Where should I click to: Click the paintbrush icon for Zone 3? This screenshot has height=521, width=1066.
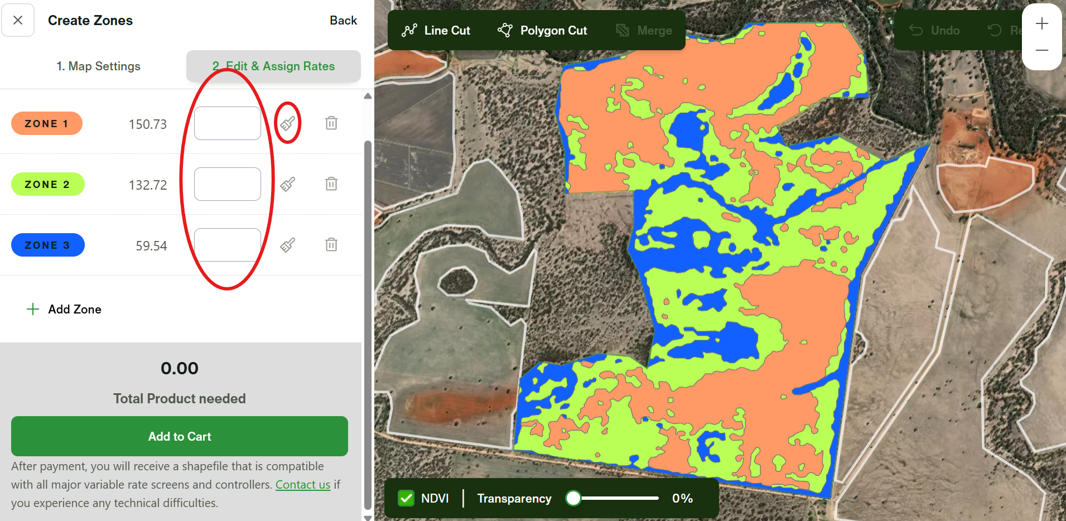287,245
